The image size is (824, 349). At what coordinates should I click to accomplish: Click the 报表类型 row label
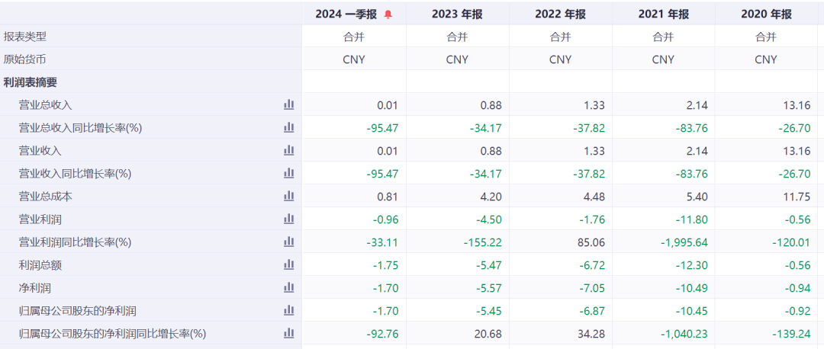point(25,37)
